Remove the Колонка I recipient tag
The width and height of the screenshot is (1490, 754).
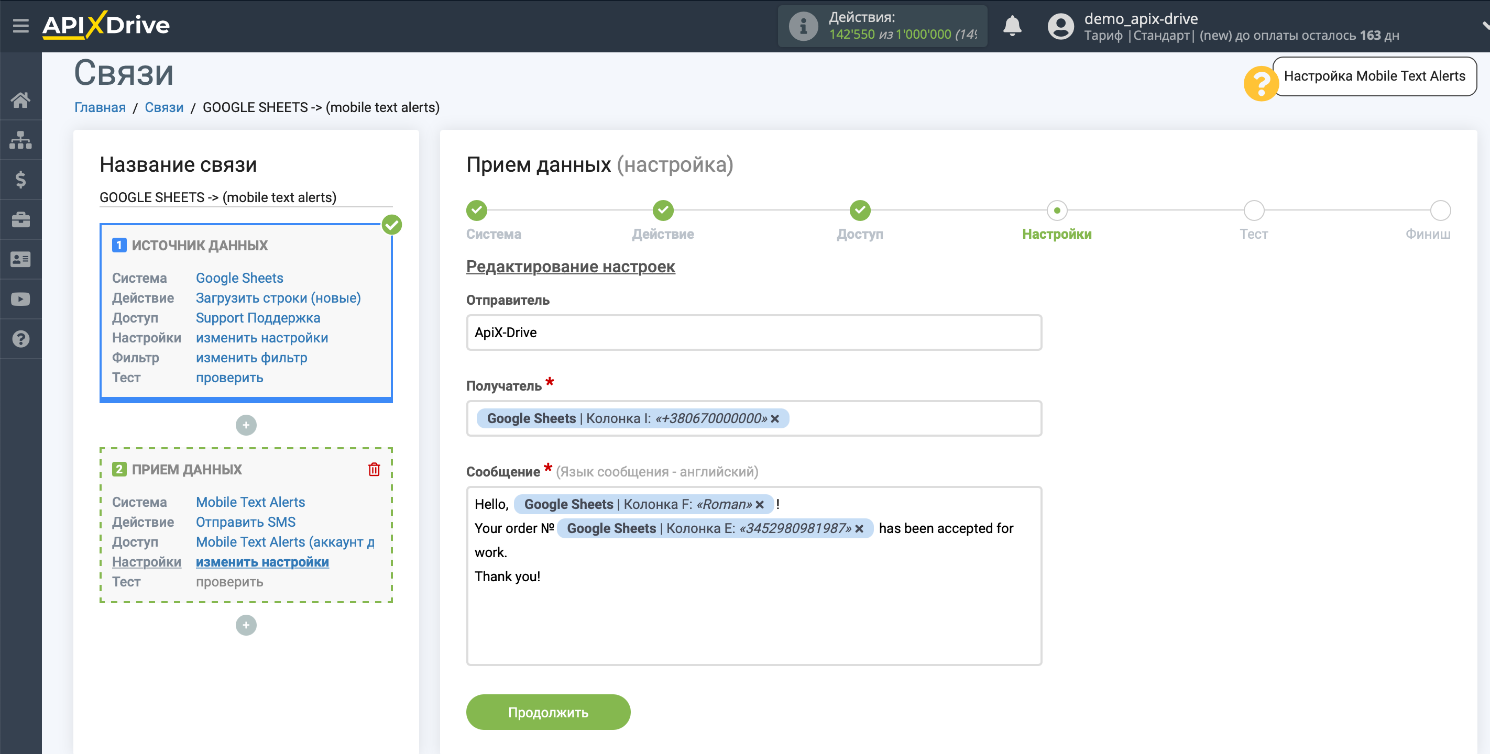click(775, 419)
